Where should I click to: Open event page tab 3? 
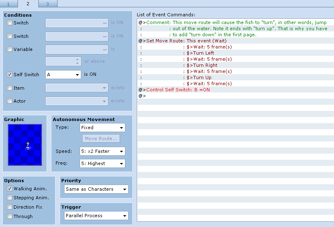pos(48,4)
